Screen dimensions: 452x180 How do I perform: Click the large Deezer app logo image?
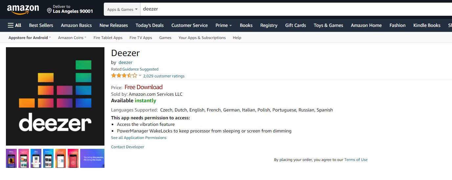(x=55, y=96)
